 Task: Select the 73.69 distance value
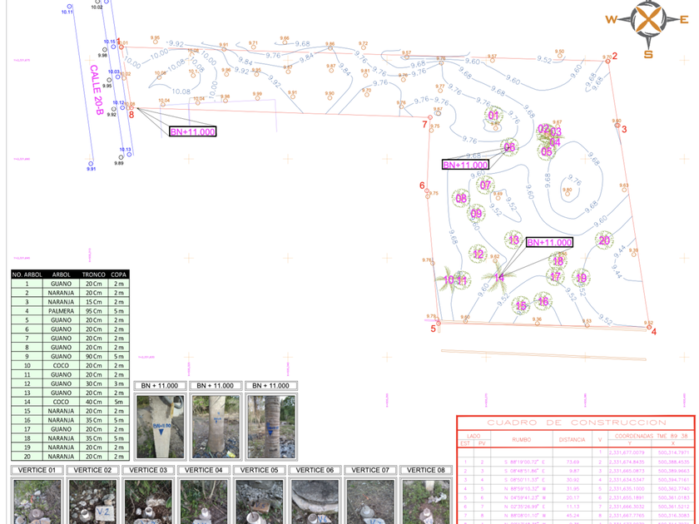(x=573, y=462)
